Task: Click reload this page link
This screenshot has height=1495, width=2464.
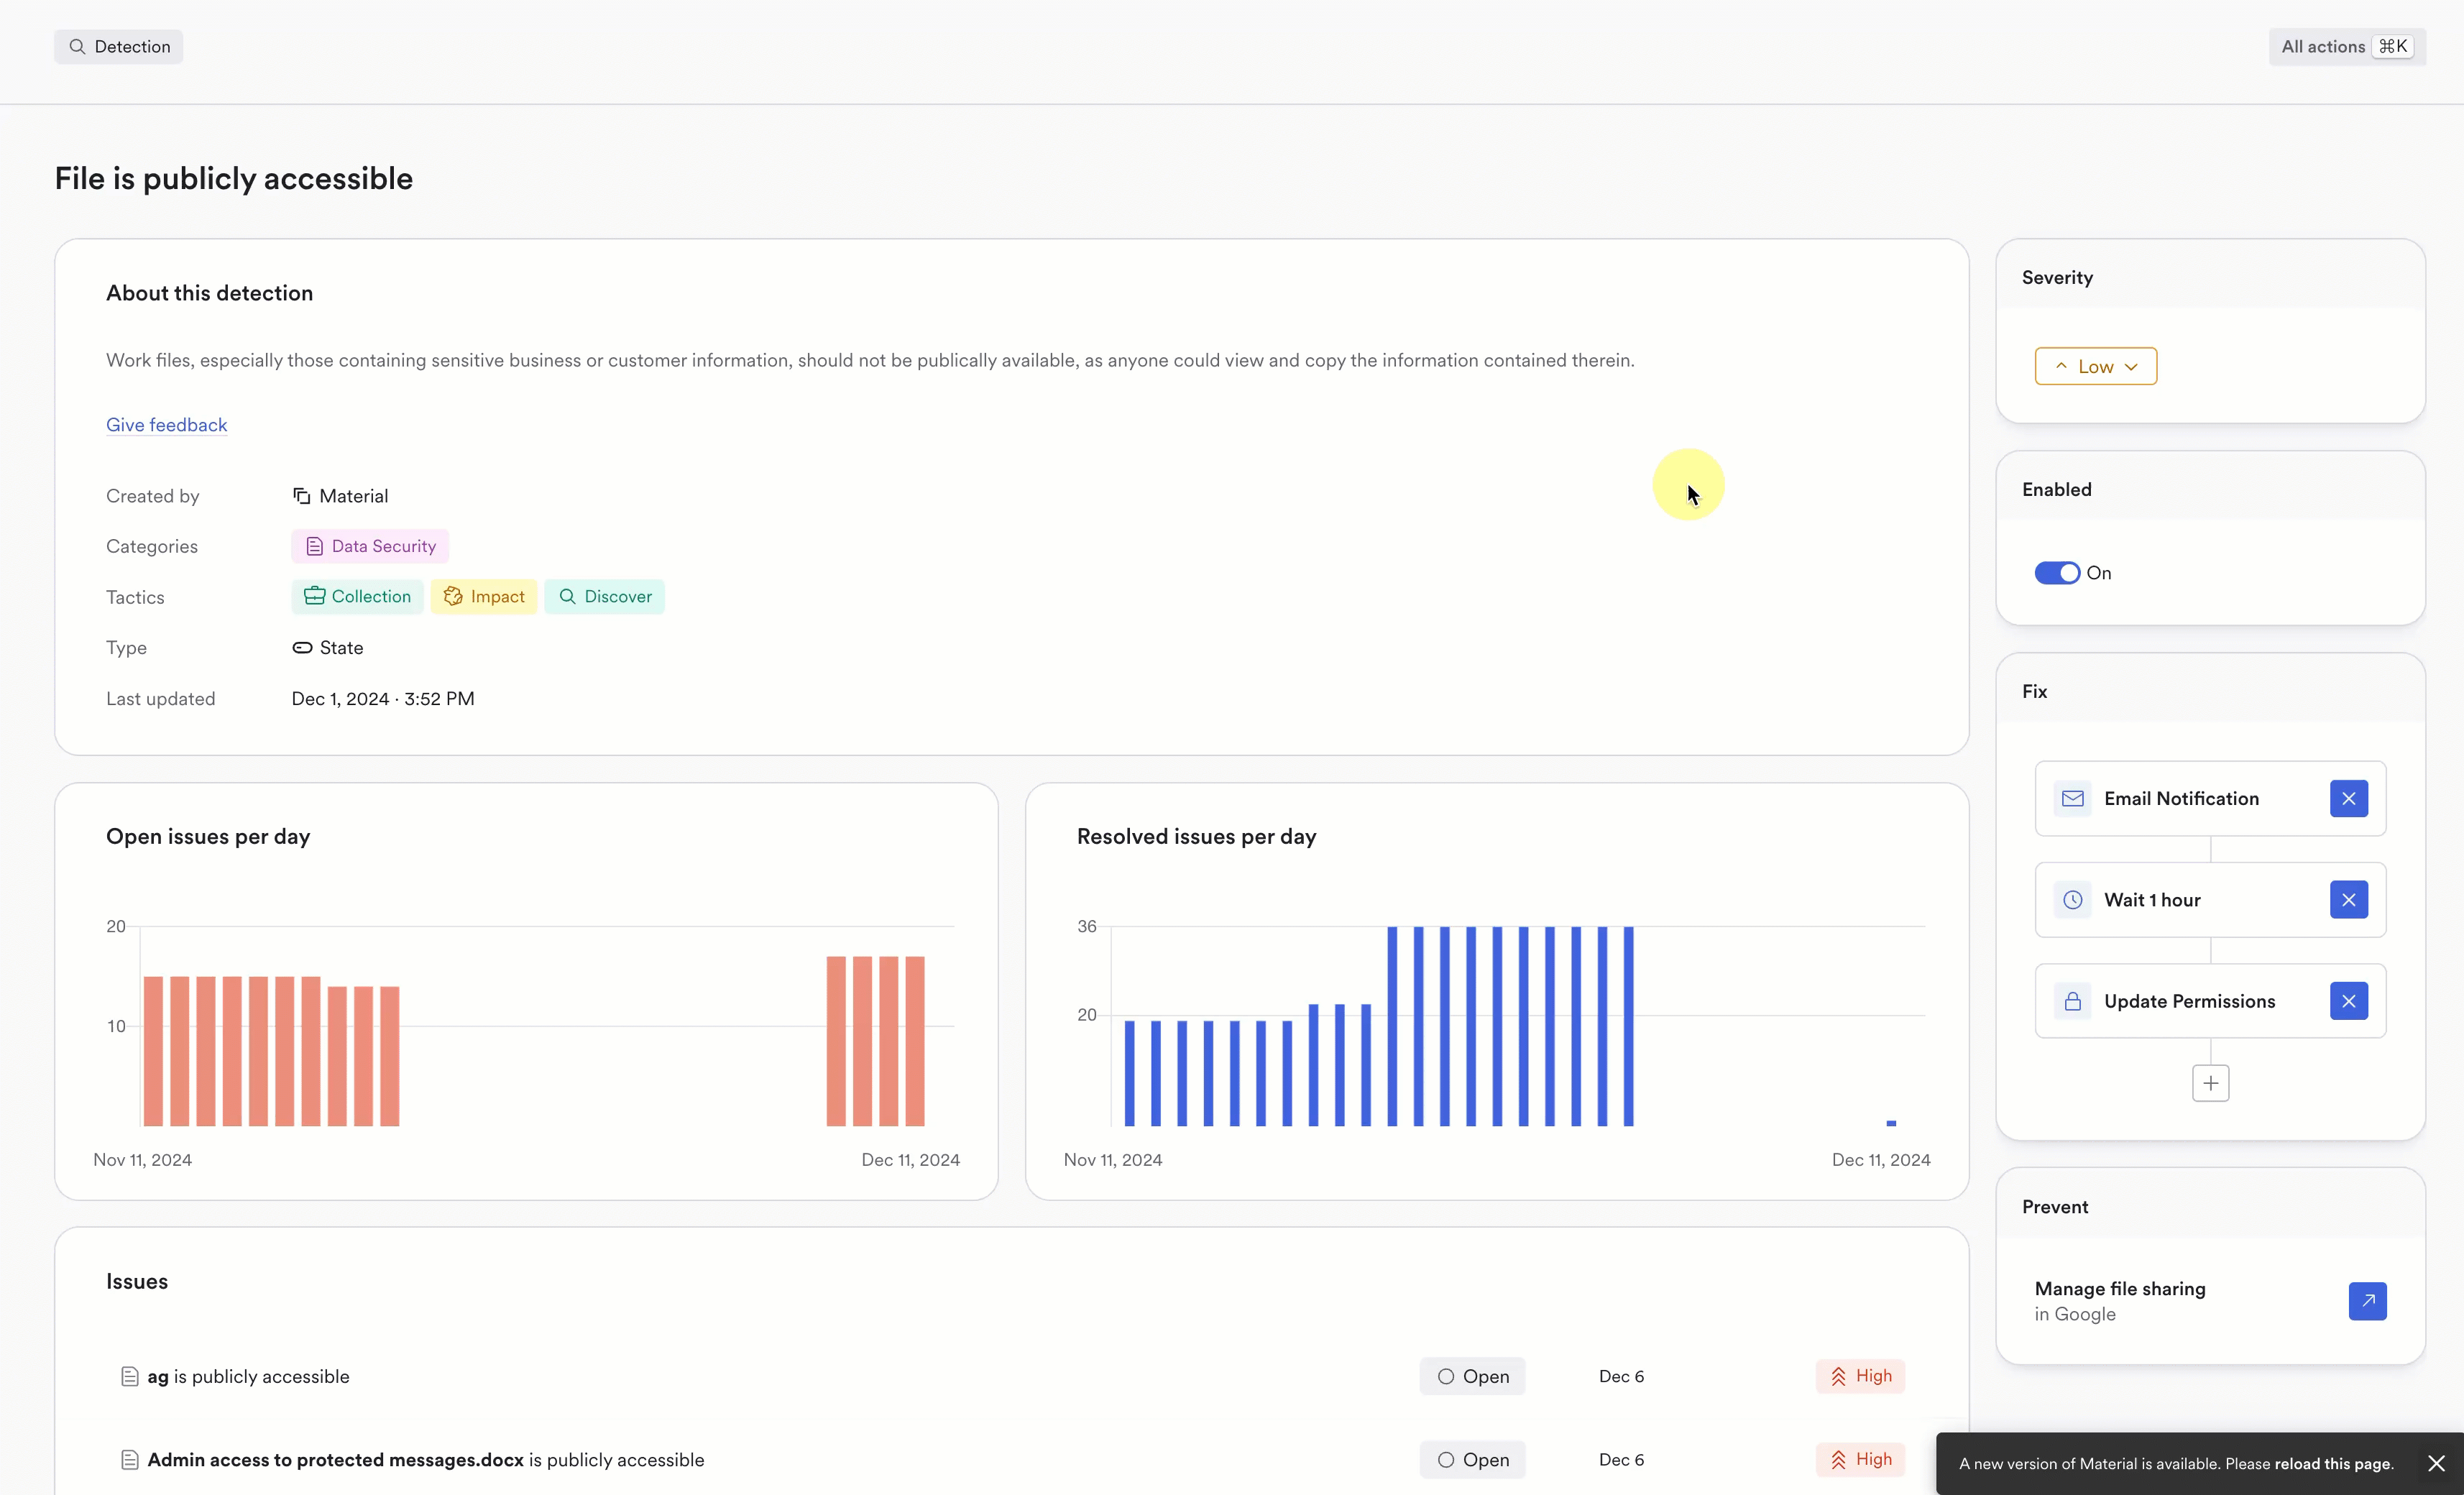Action: [x=2332, y=1463]
